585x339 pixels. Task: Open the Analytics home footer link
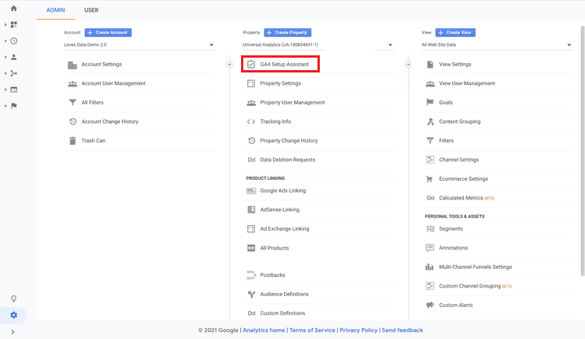click(x=264, y=330)
